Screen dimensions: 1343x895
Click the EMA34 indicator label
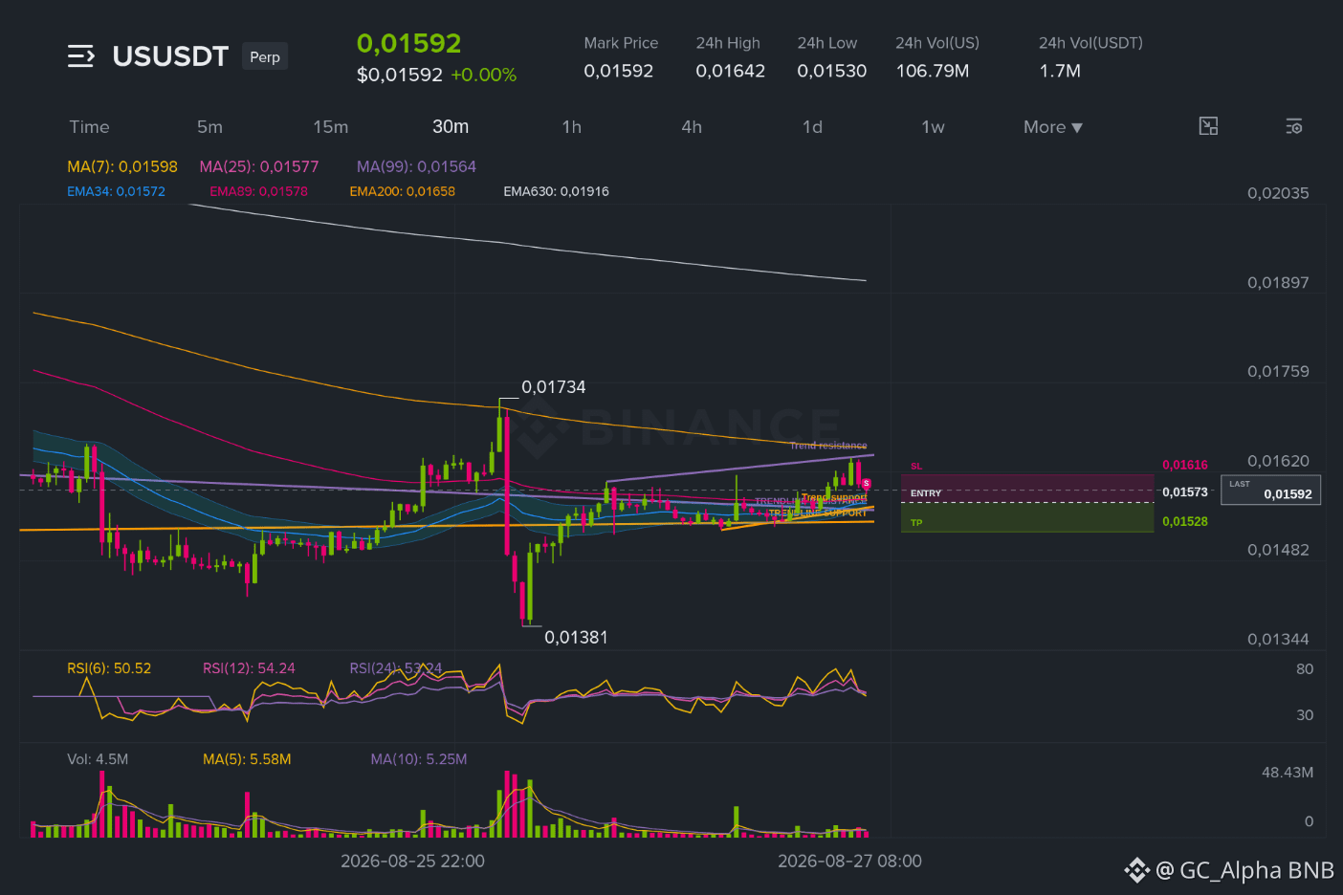(116, 191)
